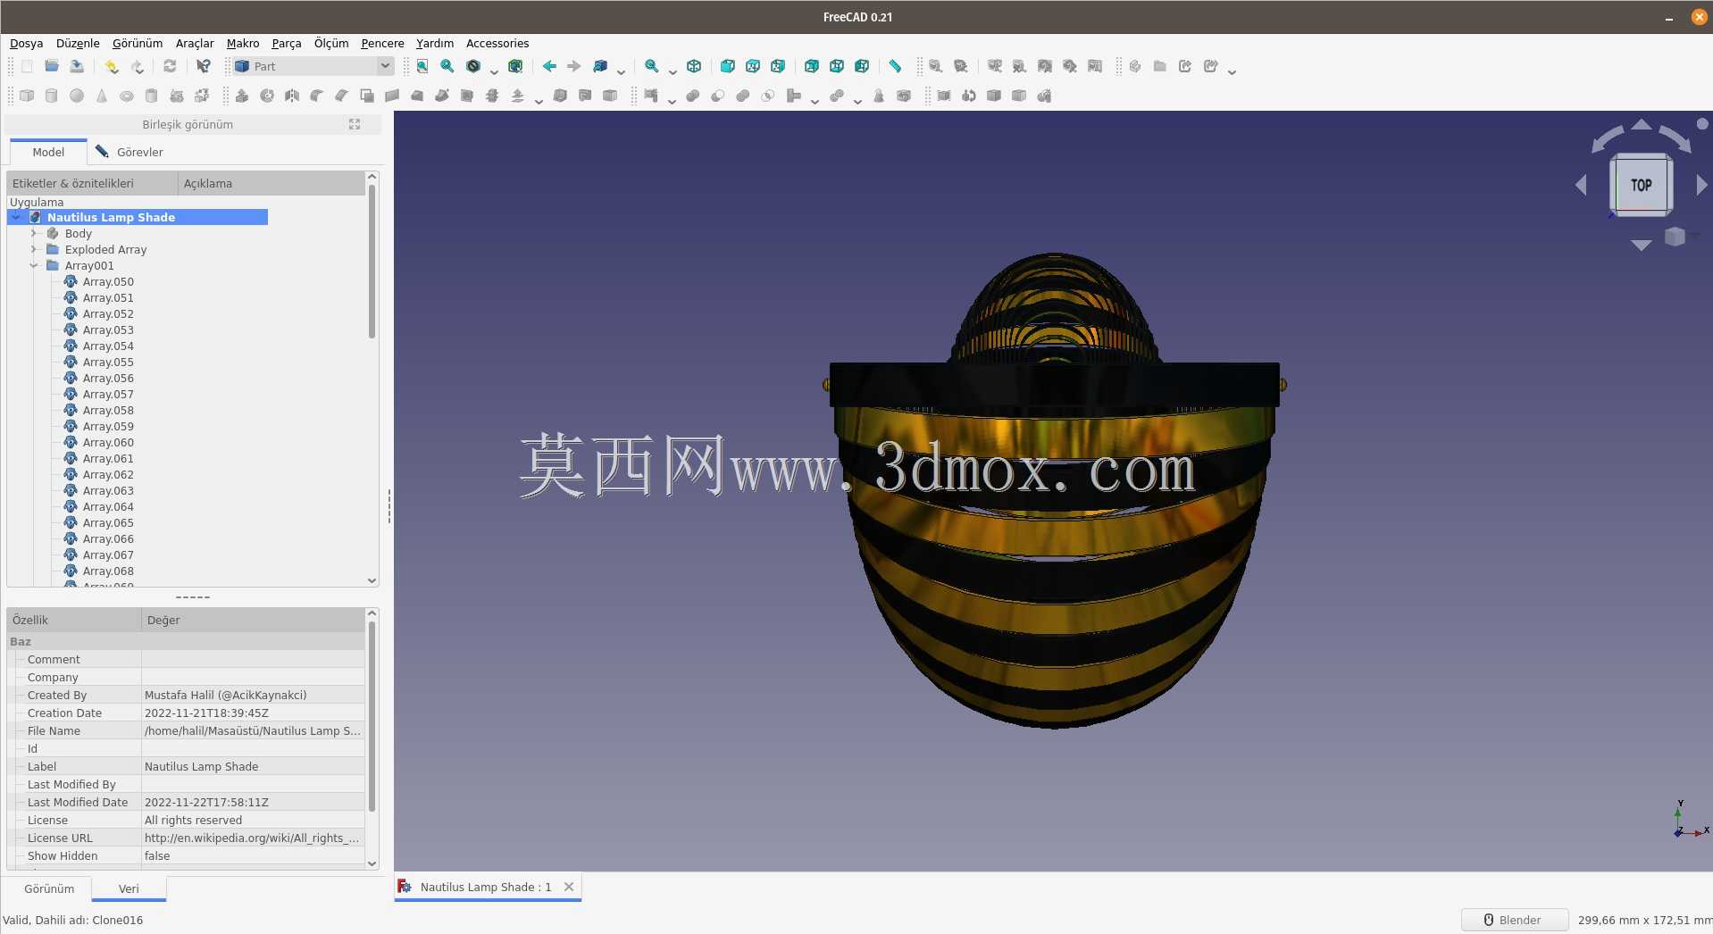Click the License URL wikipedia value
The width and height of the screenshot is (1713, 934).
click(253, 838)
